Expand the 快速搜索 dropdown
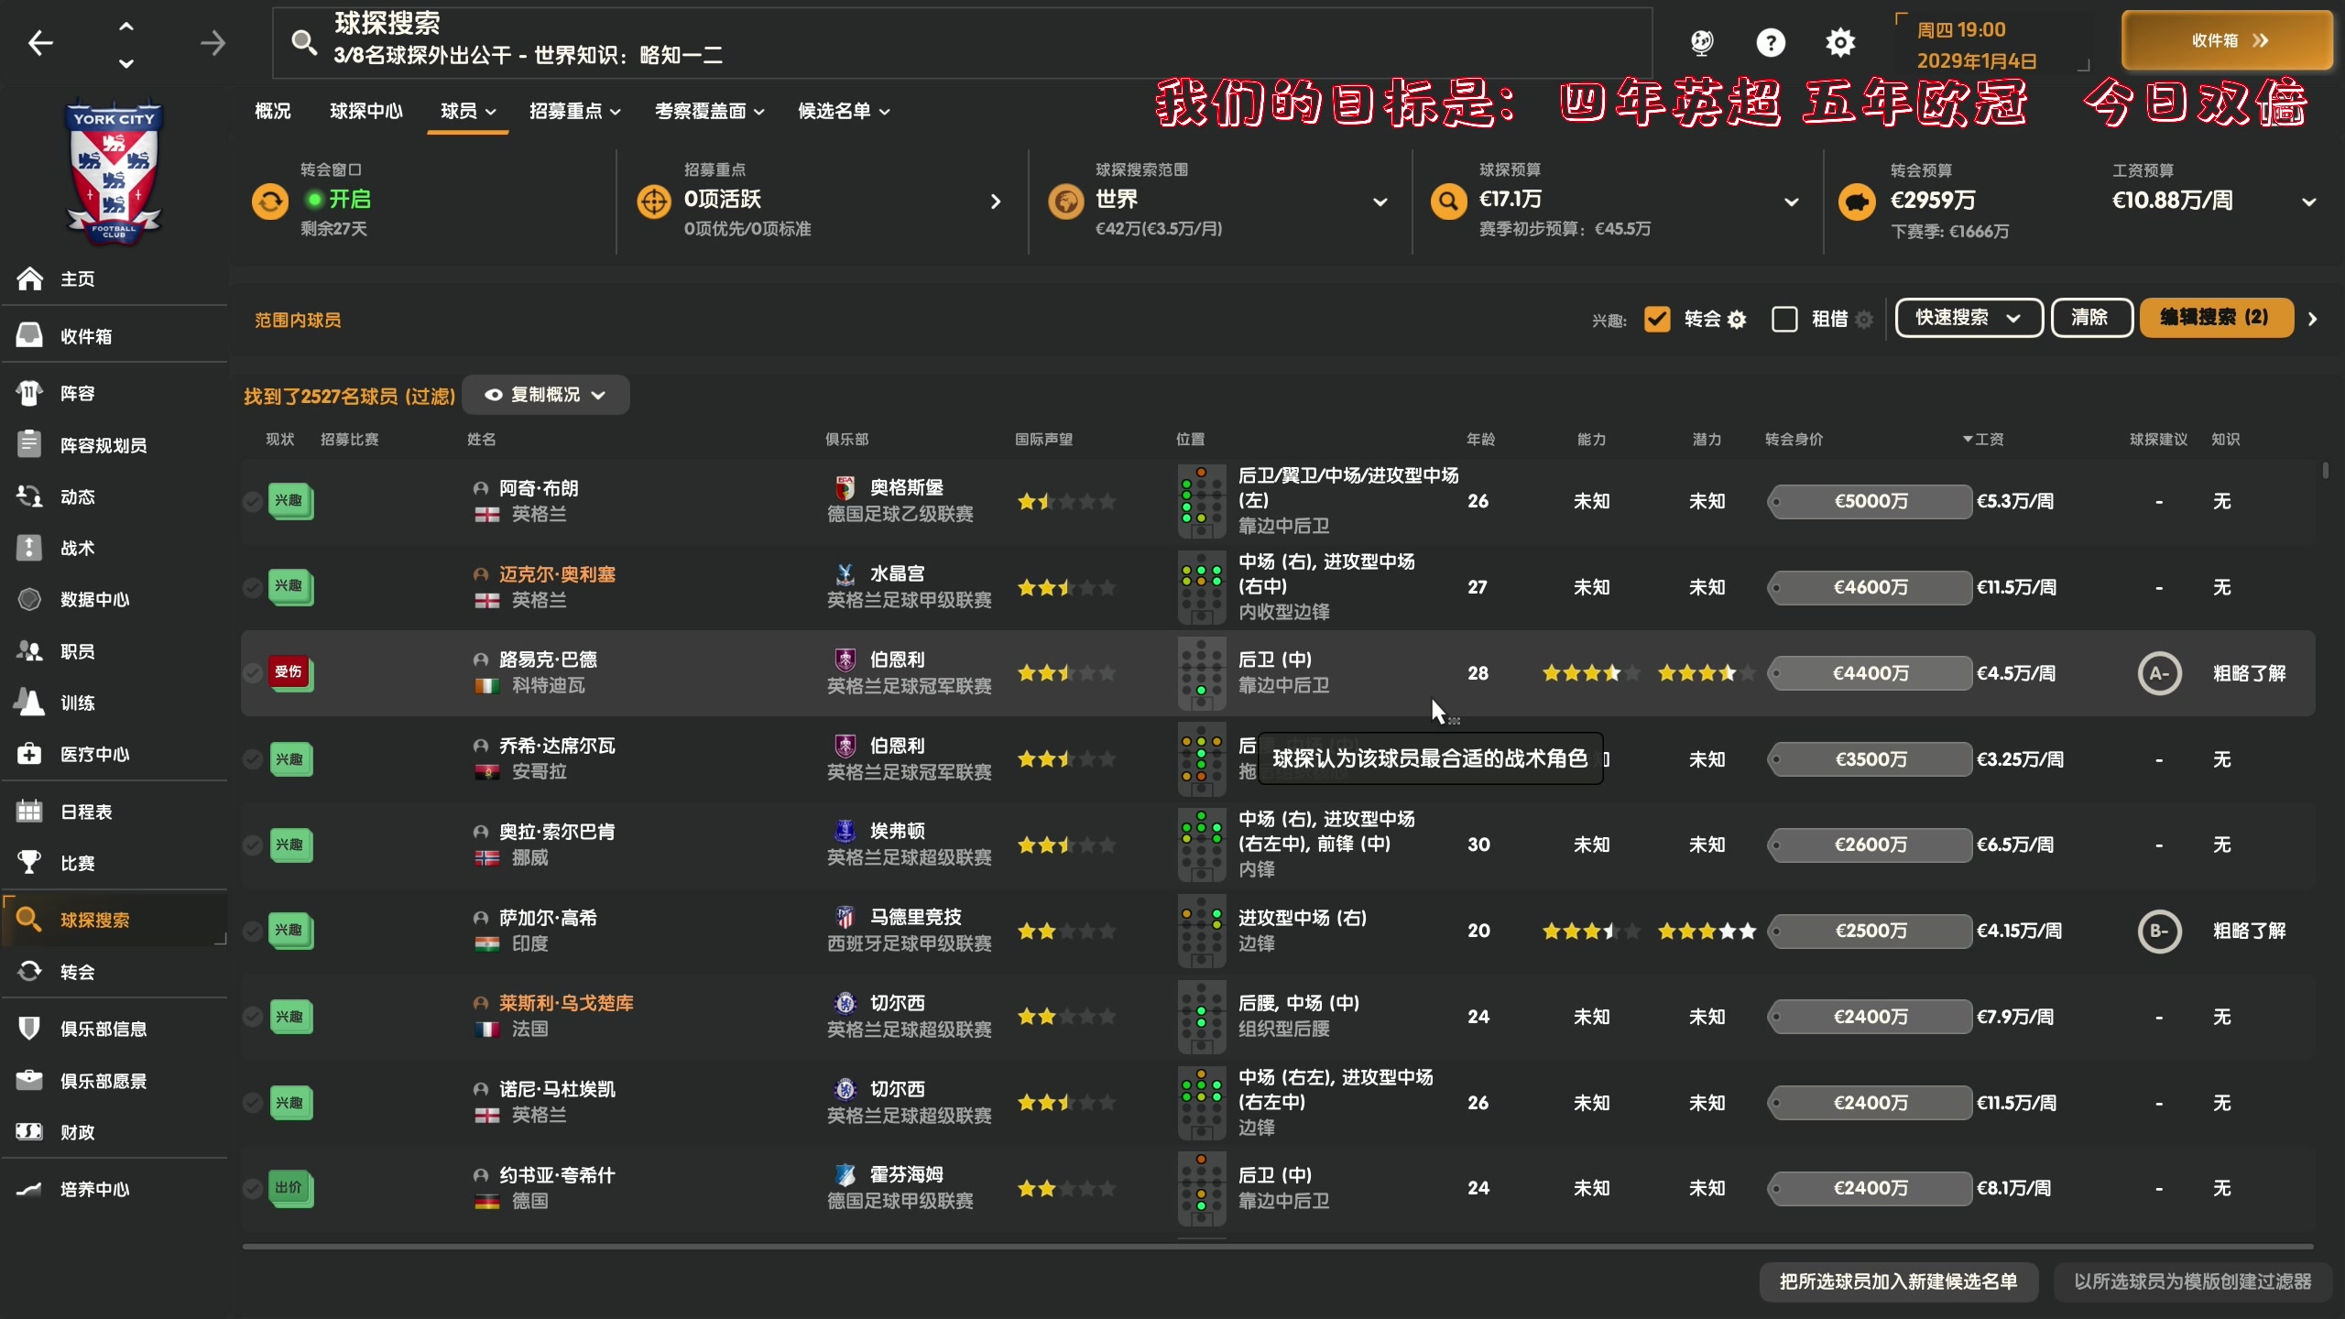The width and height of the screenshot is (2345, 1319). pos(1968,318)
